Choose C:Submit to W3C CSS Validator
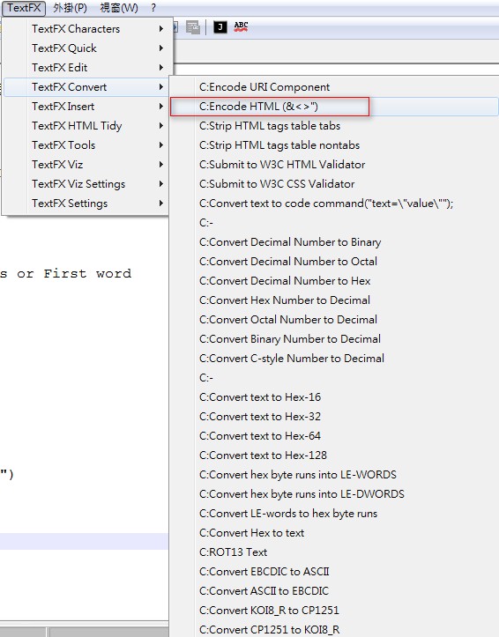Viewport: 499px width, 637px height. coord(334,184)
